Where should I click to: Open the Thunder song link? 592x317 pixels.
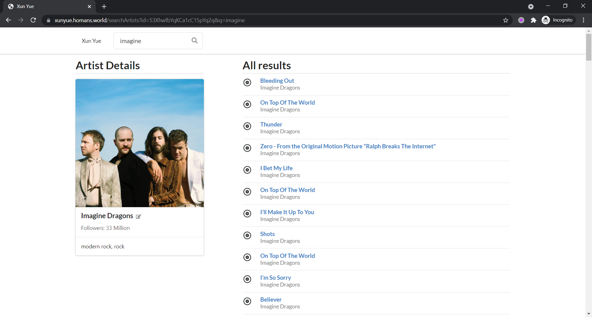tap(271, 124)
